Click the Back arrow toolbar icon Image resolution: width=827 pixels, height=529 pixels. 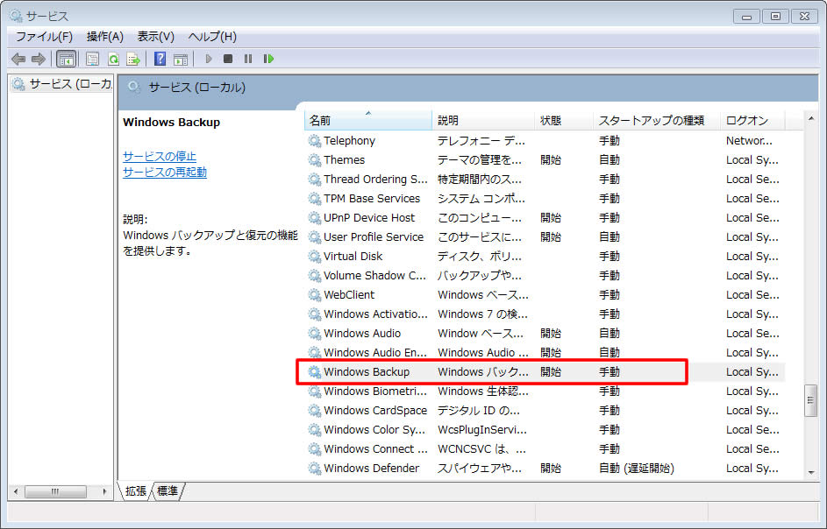pyautogui.click(x=18, y=59)
